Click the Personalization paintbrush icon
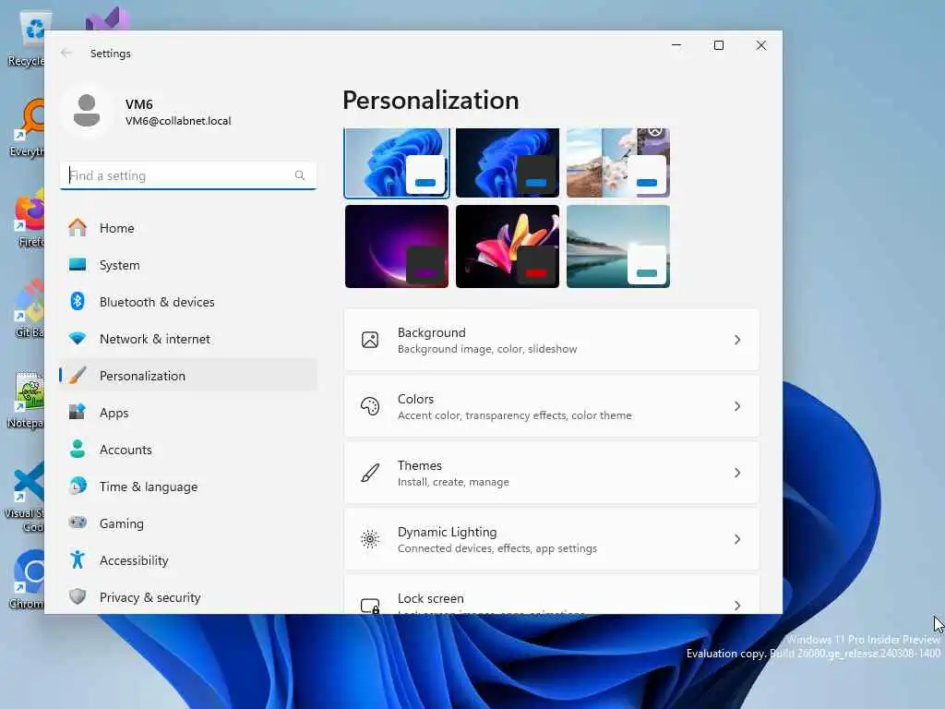 coord(78,376)
